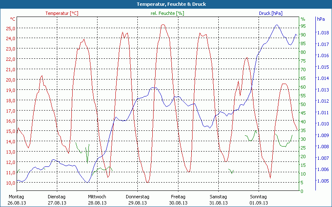Select the Sonntag 01.09.13 date label
The width and height of the screenshot is (332, 207).
point(259,200)
